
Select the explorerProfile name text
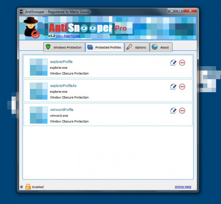(61, 62)
